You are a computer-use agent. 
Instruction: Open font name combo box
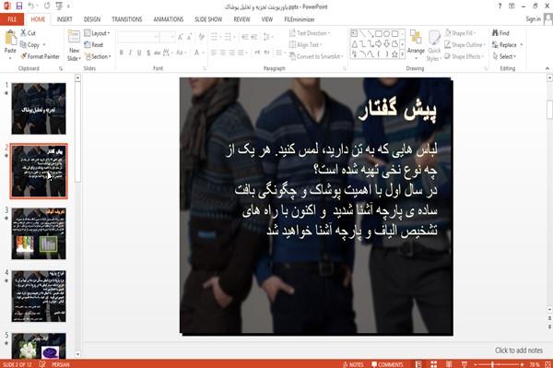click(137, 37)
